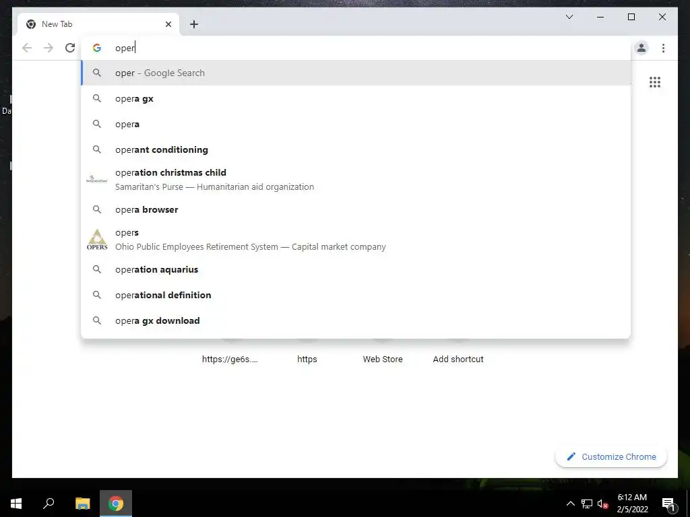Open the tab search chevron

[569, 17]
